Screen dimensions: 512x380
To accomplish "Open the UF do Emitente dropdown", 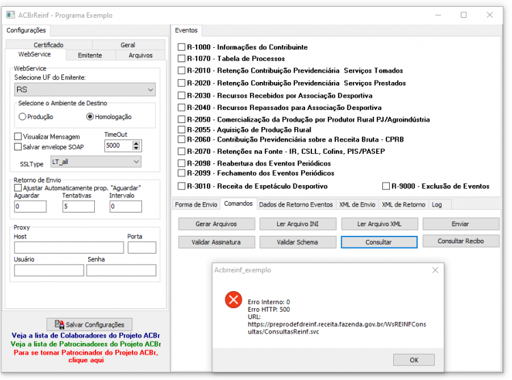I will coord(85,90).
